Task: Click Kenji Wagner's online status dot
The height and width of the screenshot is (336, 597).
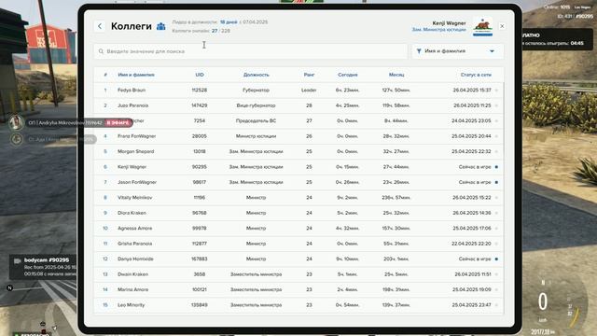Action: 496,167
